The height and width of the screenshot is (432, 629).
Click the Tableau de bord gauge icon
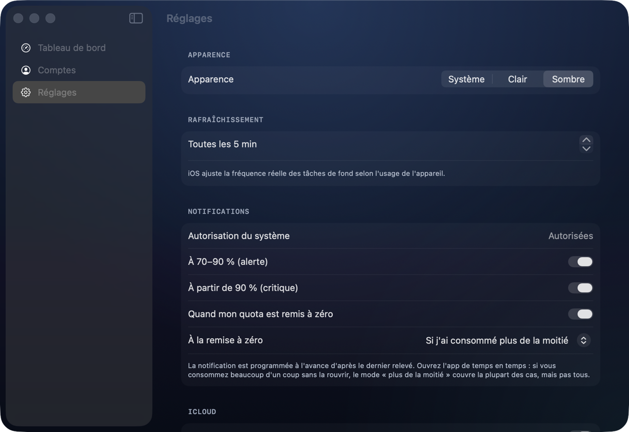26,48
